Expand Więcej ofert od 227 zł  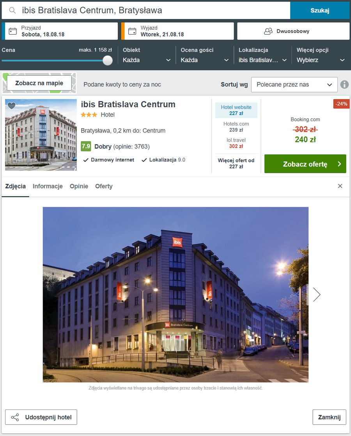coord(236,163)
